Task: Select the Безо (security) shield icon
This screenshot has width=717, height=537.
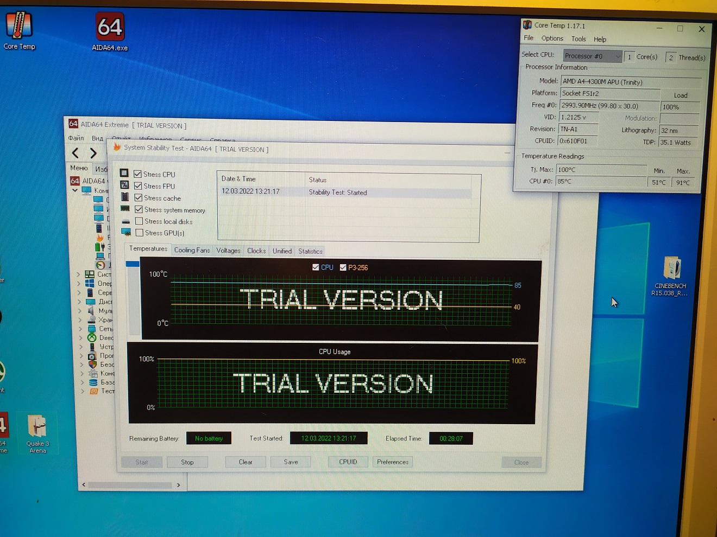Action: click(93, 365)
